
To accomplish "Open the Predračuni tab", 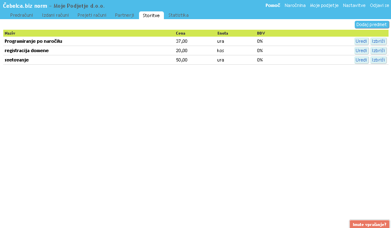I will (x=22, y=15).
